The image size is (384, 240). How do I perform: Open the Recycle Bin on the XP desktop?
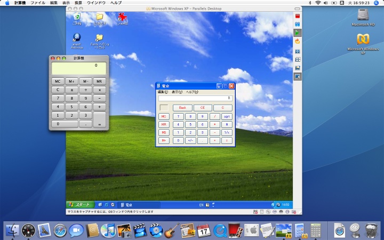(x=77, y=19)
